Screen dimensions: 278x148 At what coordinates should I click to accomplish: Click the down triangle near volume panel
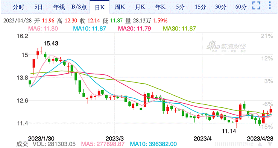pyautogui.click(x=270, y=144)
